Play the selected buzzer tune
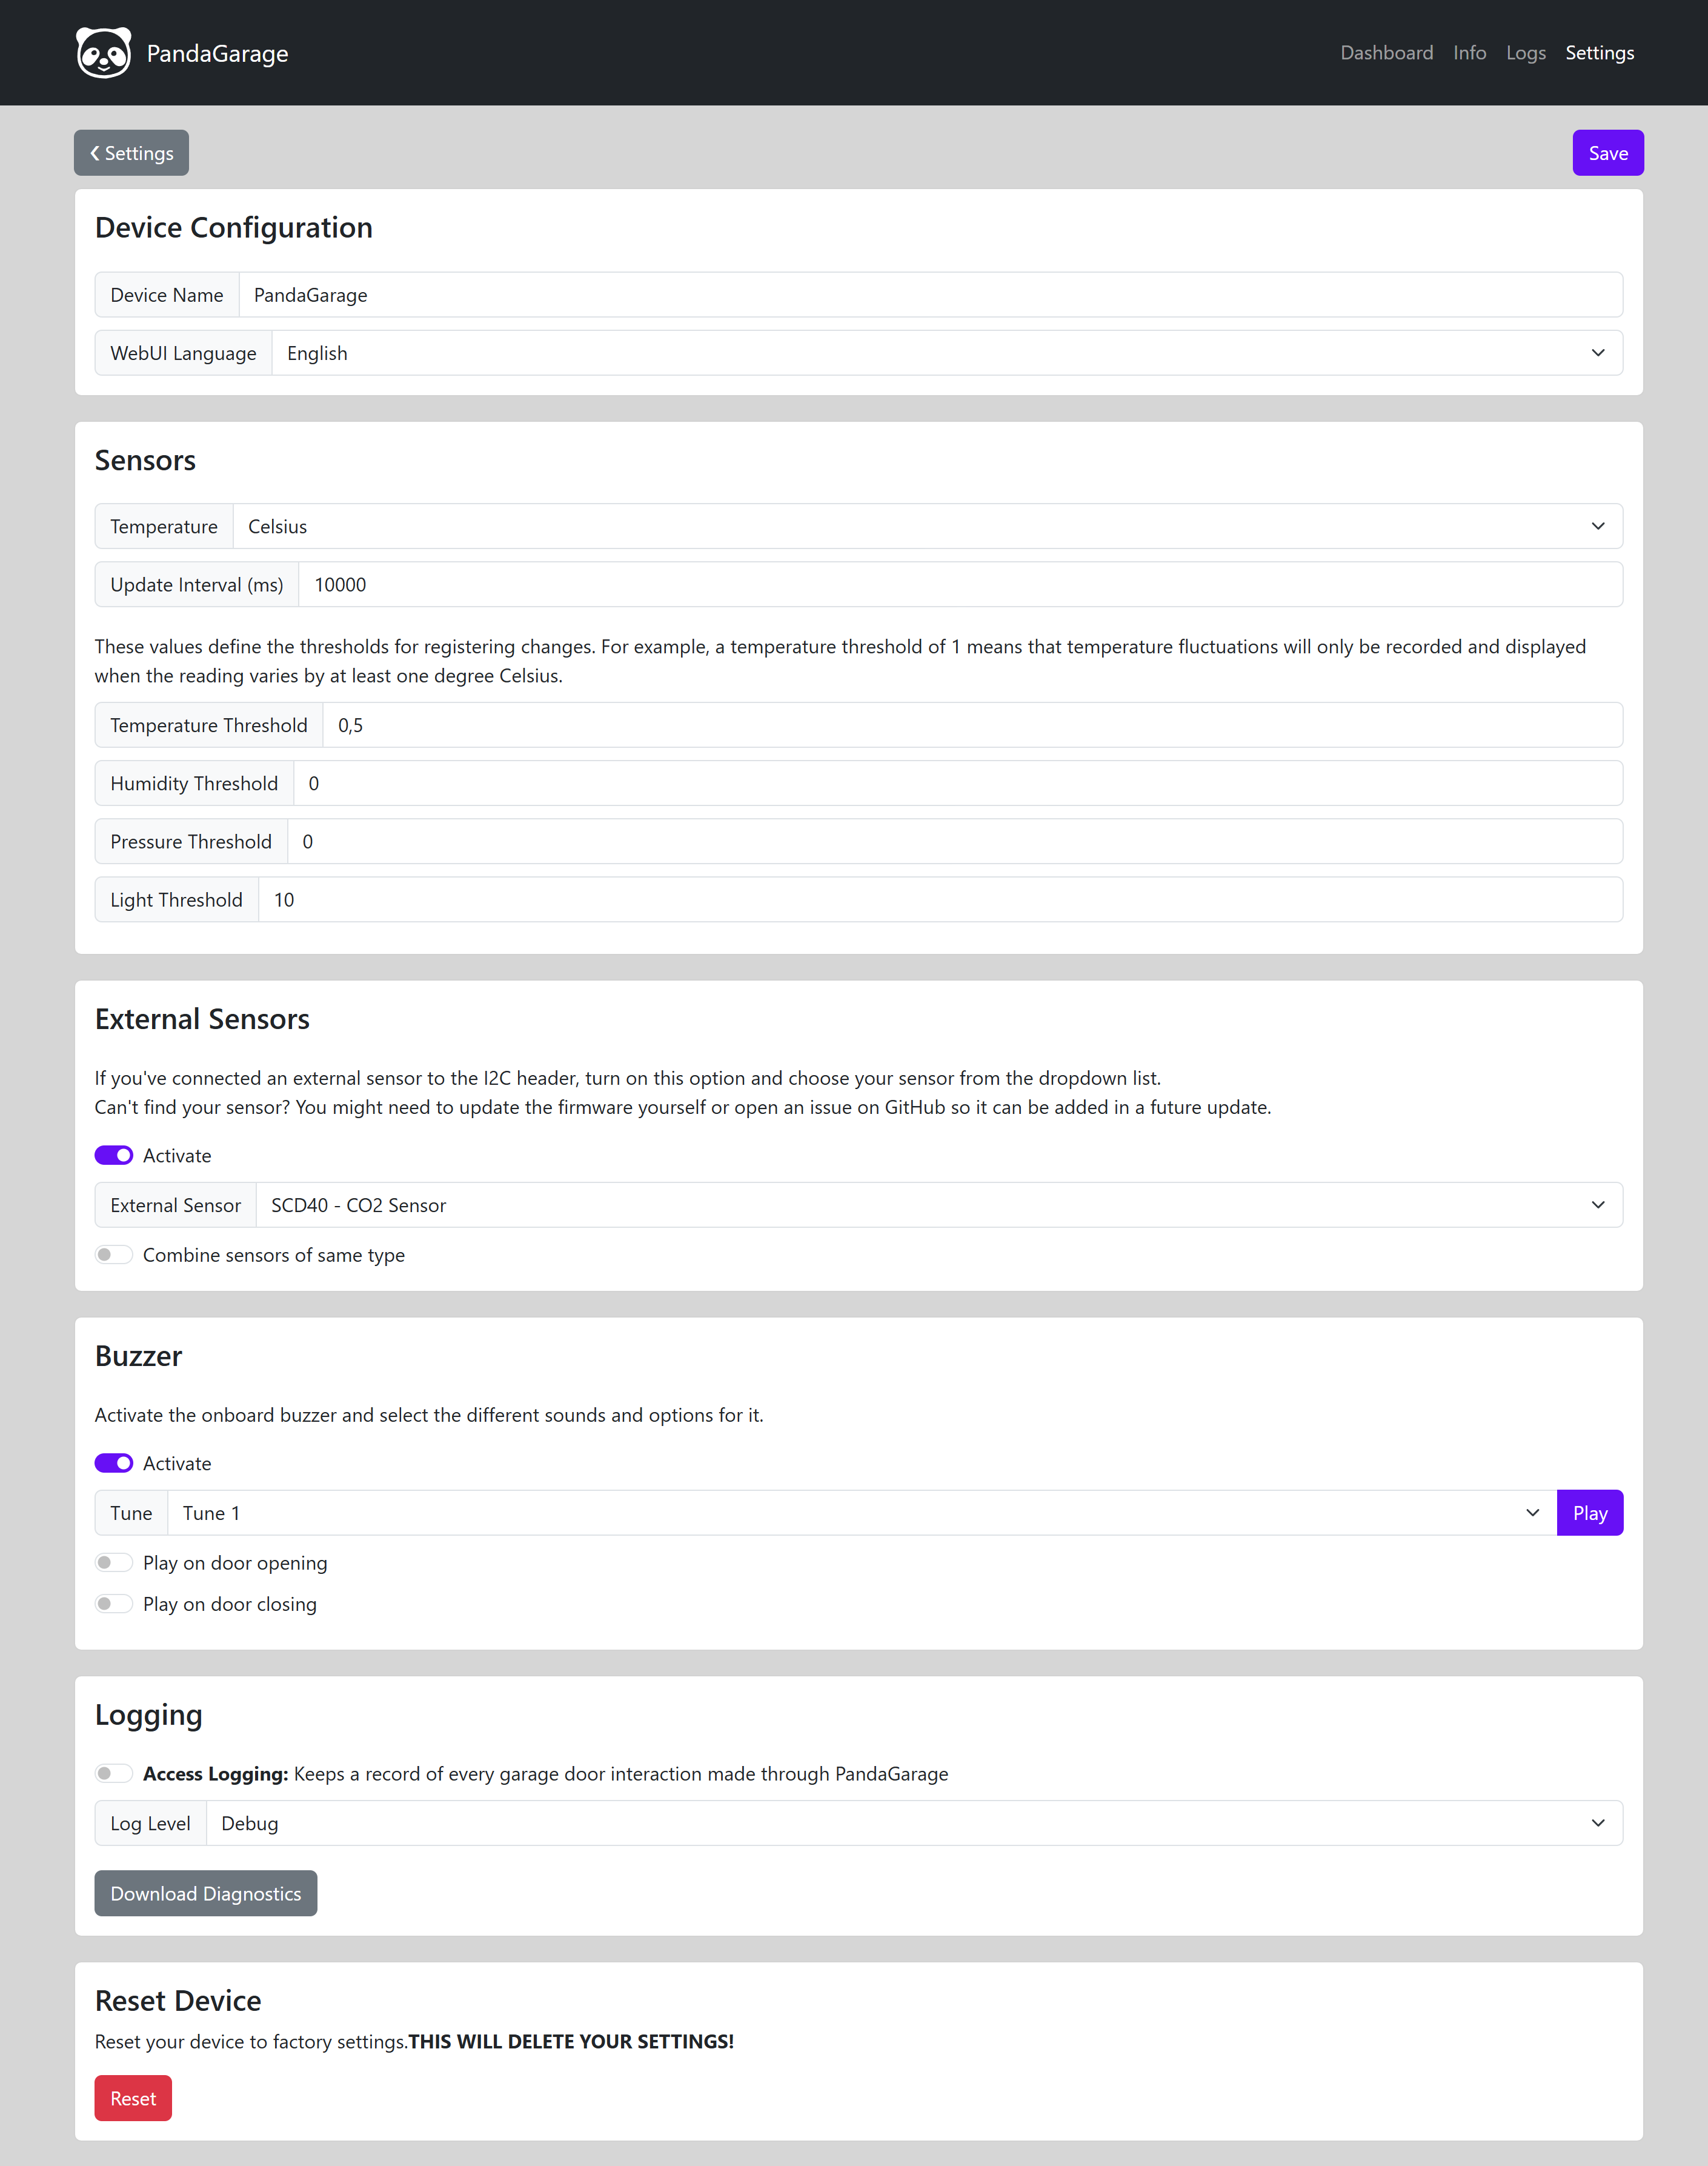Screen dimensions: 1708x2166 pyautogui.click(x=1589, y=1513)
